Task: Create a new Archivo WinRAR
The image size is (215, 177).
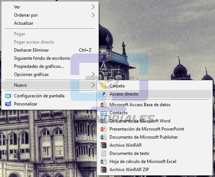Action: (155, 145)
